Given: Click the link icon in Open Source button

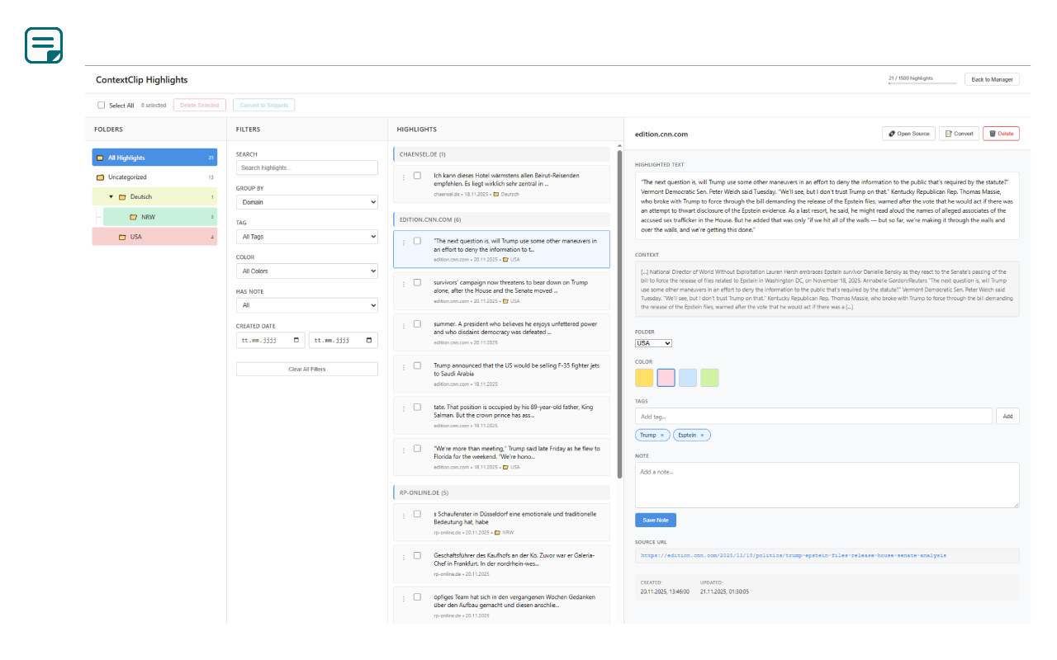Looking at the screenshot, I should click(892, 134).
